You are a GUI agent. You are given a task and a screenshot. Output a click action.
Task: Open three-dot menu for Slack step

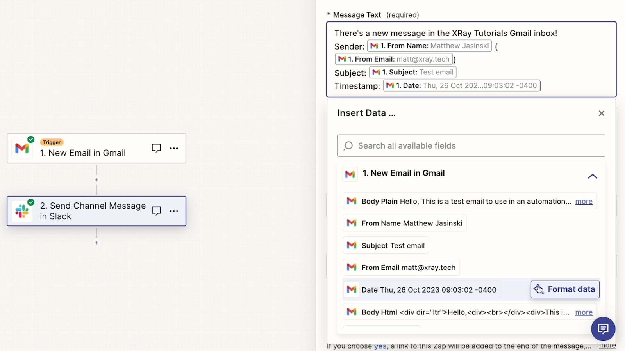[174, 211]
